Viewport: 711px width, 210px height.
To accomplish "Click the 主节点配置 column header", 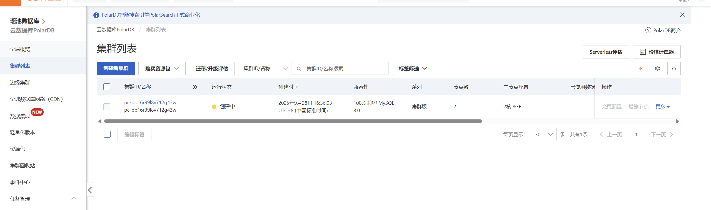I will (x=516, y=87).
